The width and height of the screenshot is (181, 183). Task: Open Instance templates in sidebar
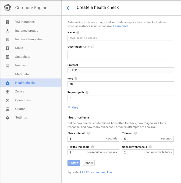[29, 39]
